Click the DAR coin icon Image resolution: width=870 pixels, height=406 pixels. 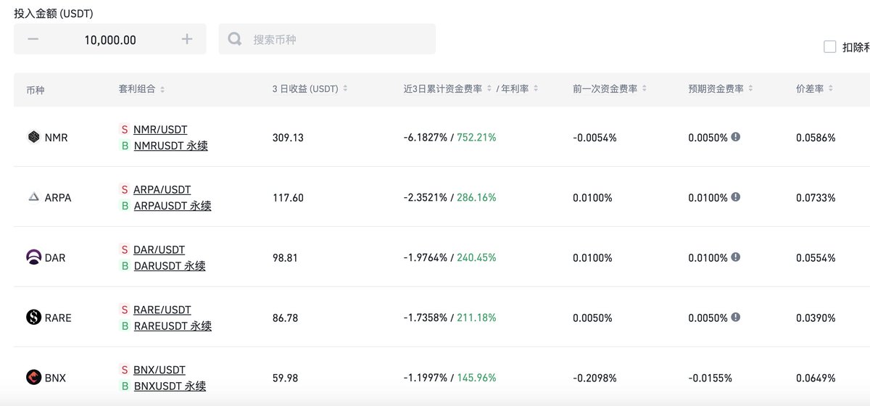(x=33, y=257)
